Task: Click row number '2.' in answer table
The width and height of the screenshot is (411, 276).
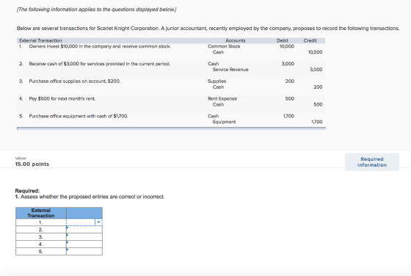Action: pyautogui.click(x=41, y=230)
